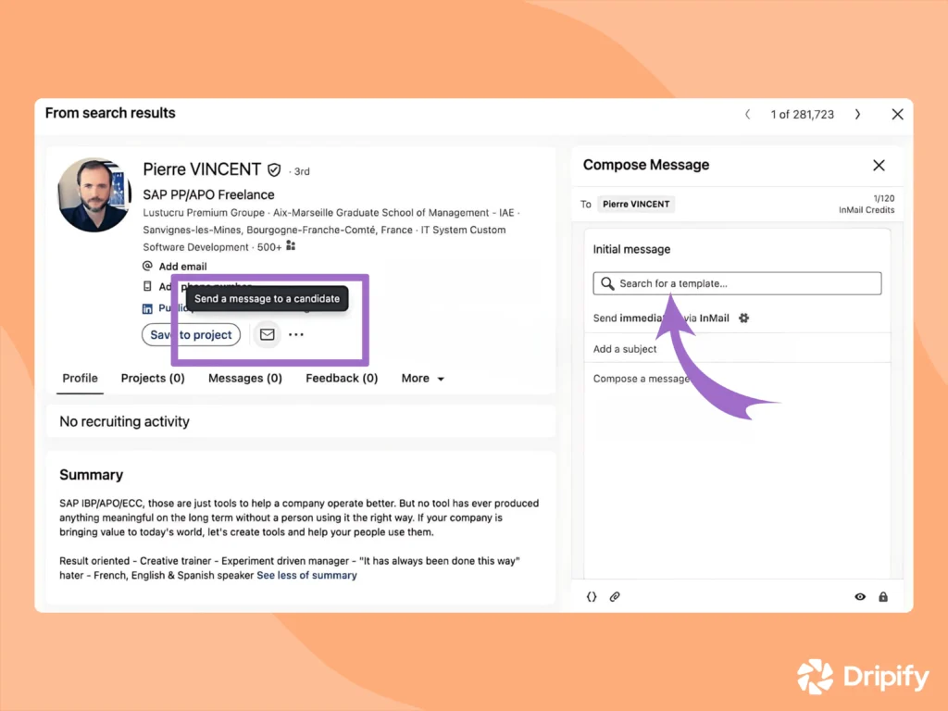Image resolution: width=948 pixels, height=711 pixels.
Task: Click the Save to project button
Action: coord(191,334)
